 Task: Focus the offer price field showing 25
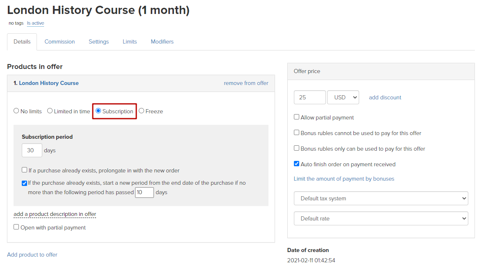click(x=310, y=97)
